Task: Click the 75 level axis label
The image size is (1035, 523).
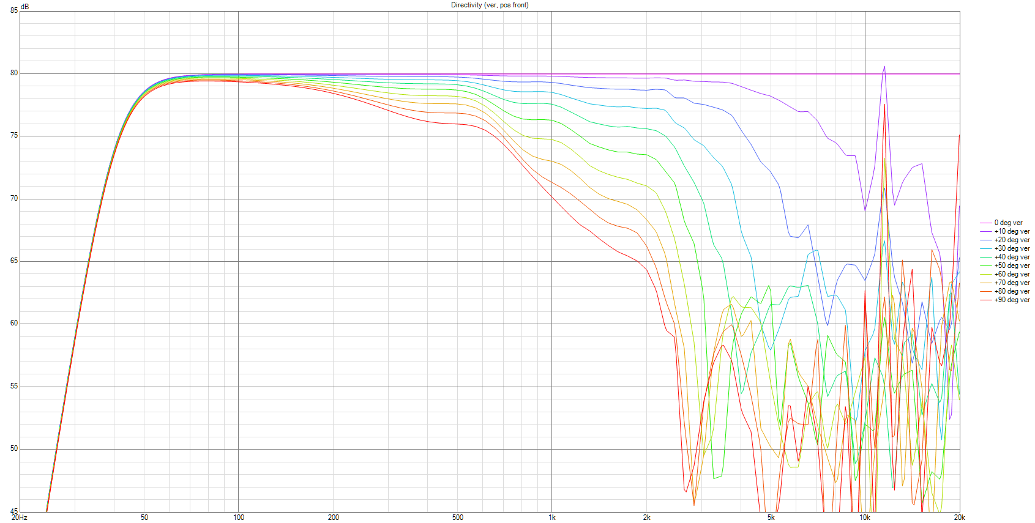Action: pos(14,135)
